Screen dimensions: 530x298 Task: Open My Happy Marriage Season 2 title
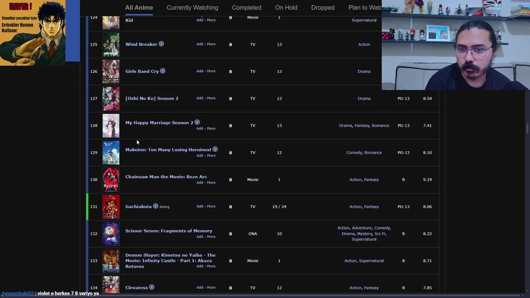click(x=159, y=123)
